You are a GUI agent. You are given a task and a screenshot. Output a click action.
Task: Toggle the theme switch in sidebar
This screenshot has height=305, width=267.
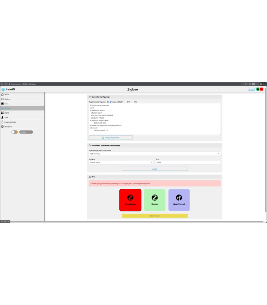coord(15,132)
